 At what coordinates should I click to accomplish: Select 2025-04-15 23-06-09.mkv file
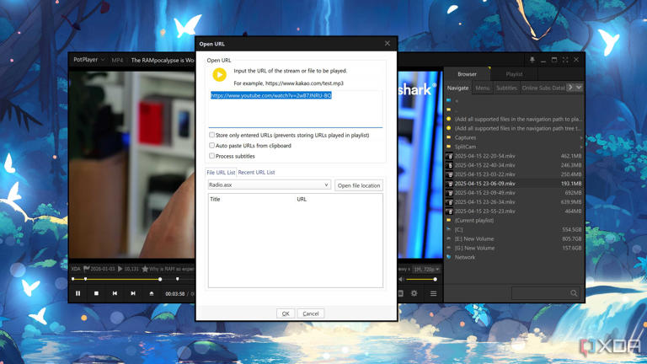click(x=514, y=184)
